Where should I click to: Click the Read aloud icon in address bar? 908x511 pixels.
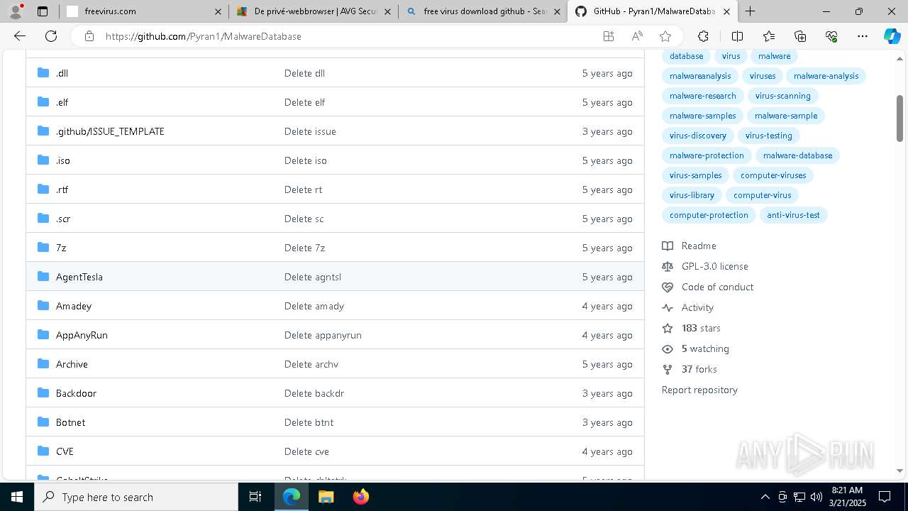coord(637,36)
